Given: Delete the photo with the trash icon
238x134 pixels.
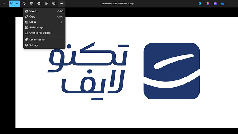Looking at the screenshot, I should [x=32, y=4].
